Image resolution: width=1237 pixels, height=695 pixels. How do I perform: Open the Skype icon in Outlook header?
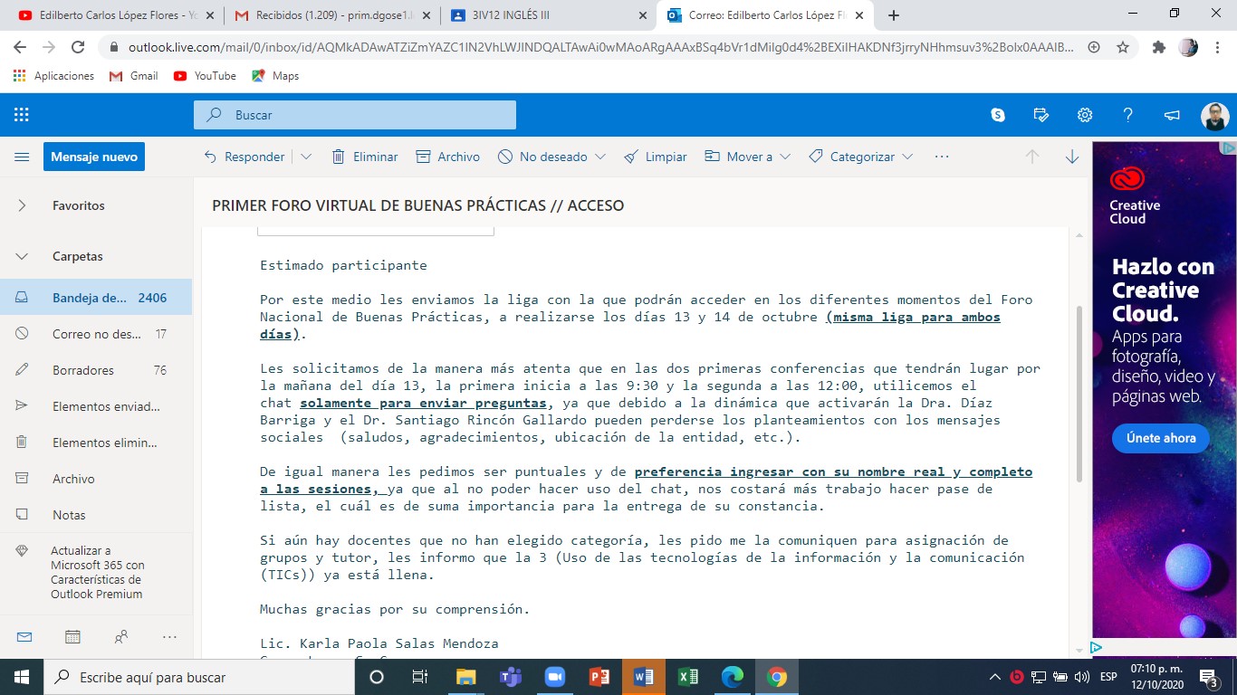(x=998, y=115)
